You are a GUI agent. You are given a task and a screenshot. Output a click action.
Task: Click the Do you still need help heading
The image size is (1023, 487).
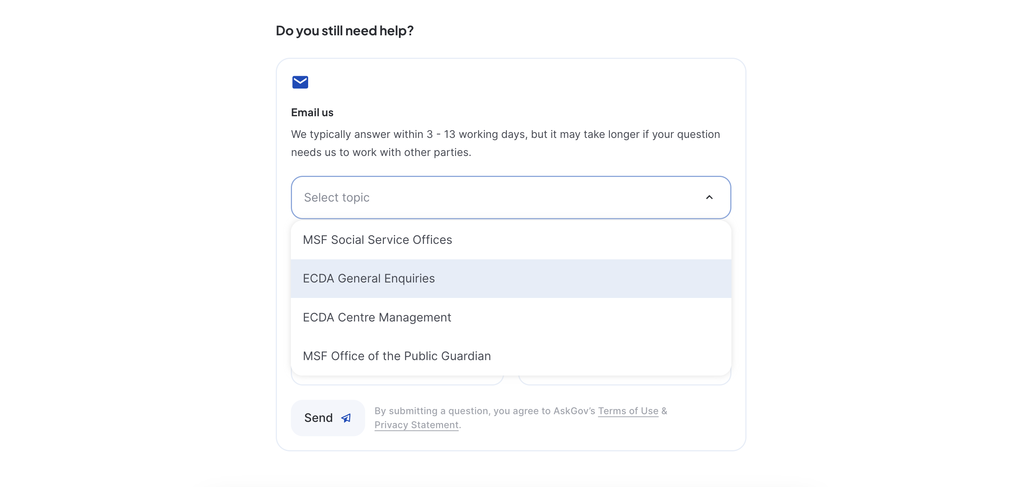click(345, 31)
